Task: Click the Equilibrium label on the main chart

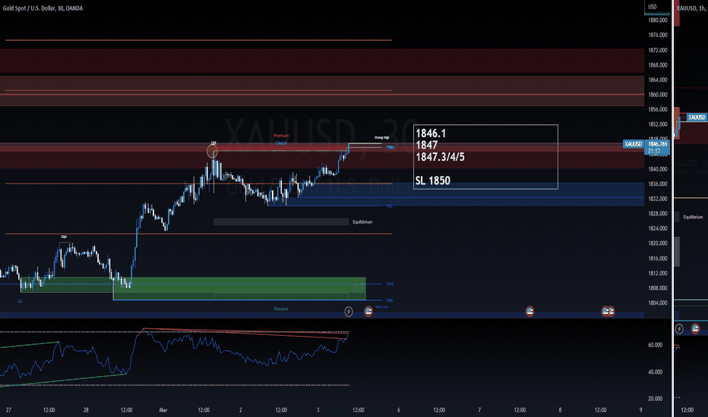Action: (x=362, y=222)
